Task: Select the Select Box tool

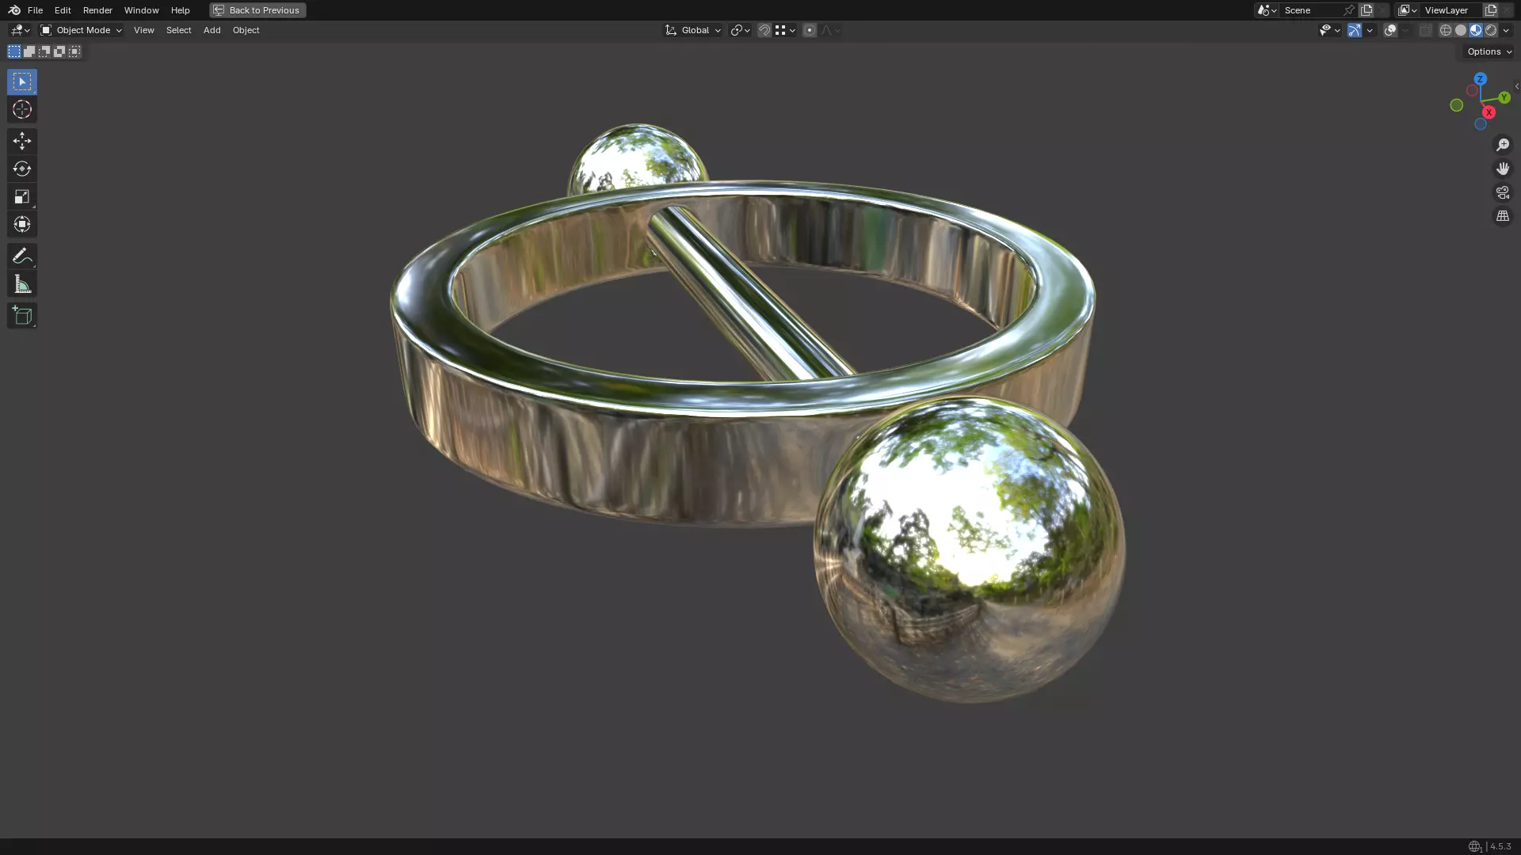Action: point(22,82)
